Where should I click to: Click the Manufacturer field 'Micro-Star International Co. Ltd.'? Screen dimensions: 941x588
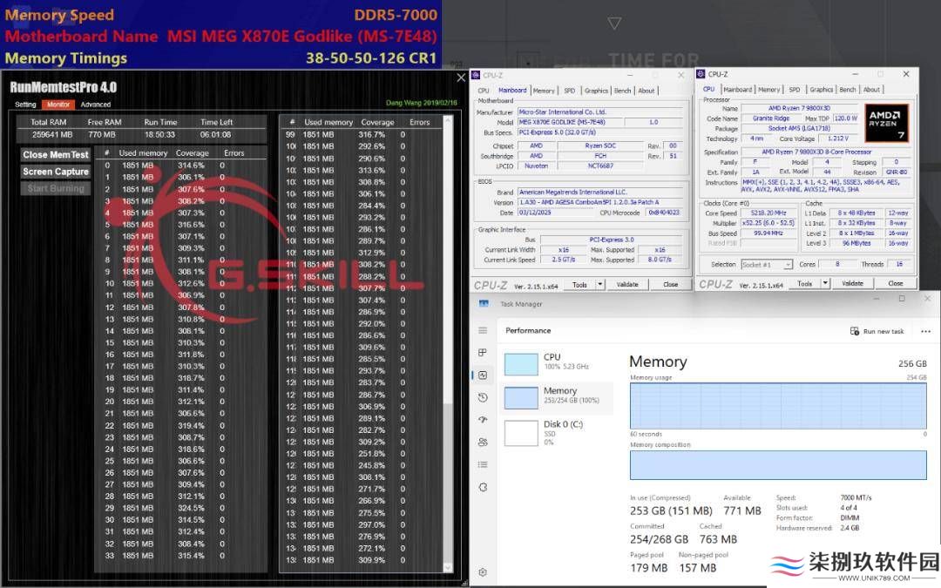600,112
